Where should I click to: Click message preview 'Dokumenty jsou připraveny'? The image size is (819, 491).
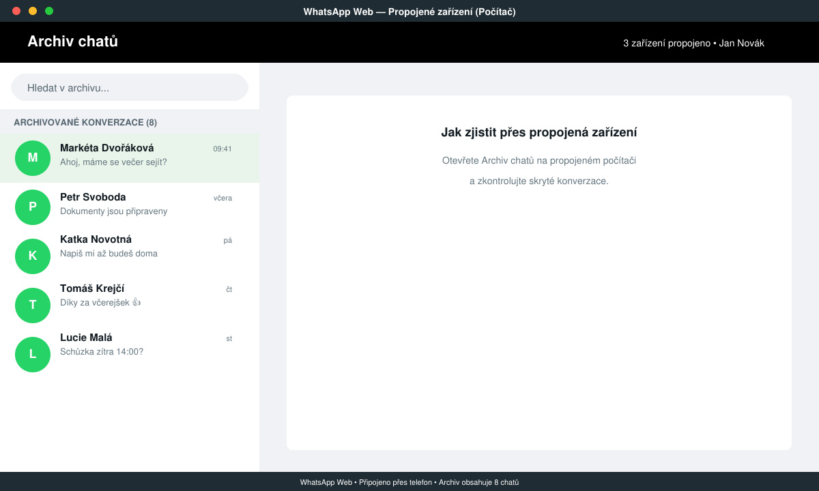point(113,211)
